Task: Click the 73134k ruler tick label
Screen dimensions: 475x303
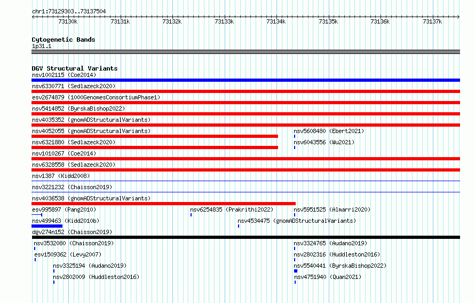Action: pos(276,21)
